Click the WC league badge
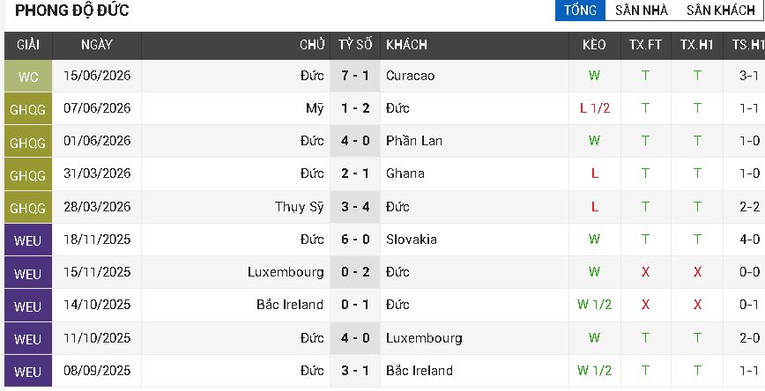Screen dimensions: 765x391 pos(28,76)
